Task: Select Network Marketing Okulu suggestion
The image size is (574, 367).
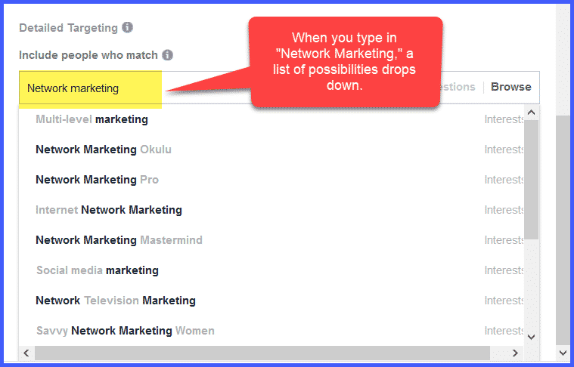Action: 104,150
